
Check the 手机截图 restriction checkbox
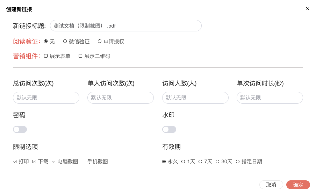(x=84, y=162)
